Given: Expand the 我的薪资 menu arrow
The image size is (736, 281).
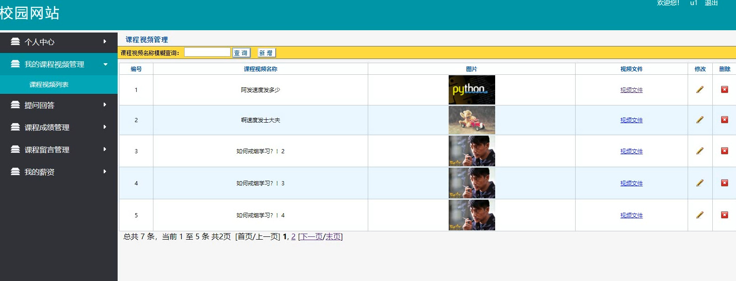Looking at the screenshot, I should (105, 171).
